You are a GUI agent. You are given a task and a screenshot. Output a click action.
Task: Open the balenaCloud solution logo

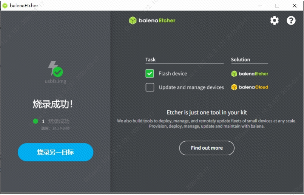click(250, 87)
